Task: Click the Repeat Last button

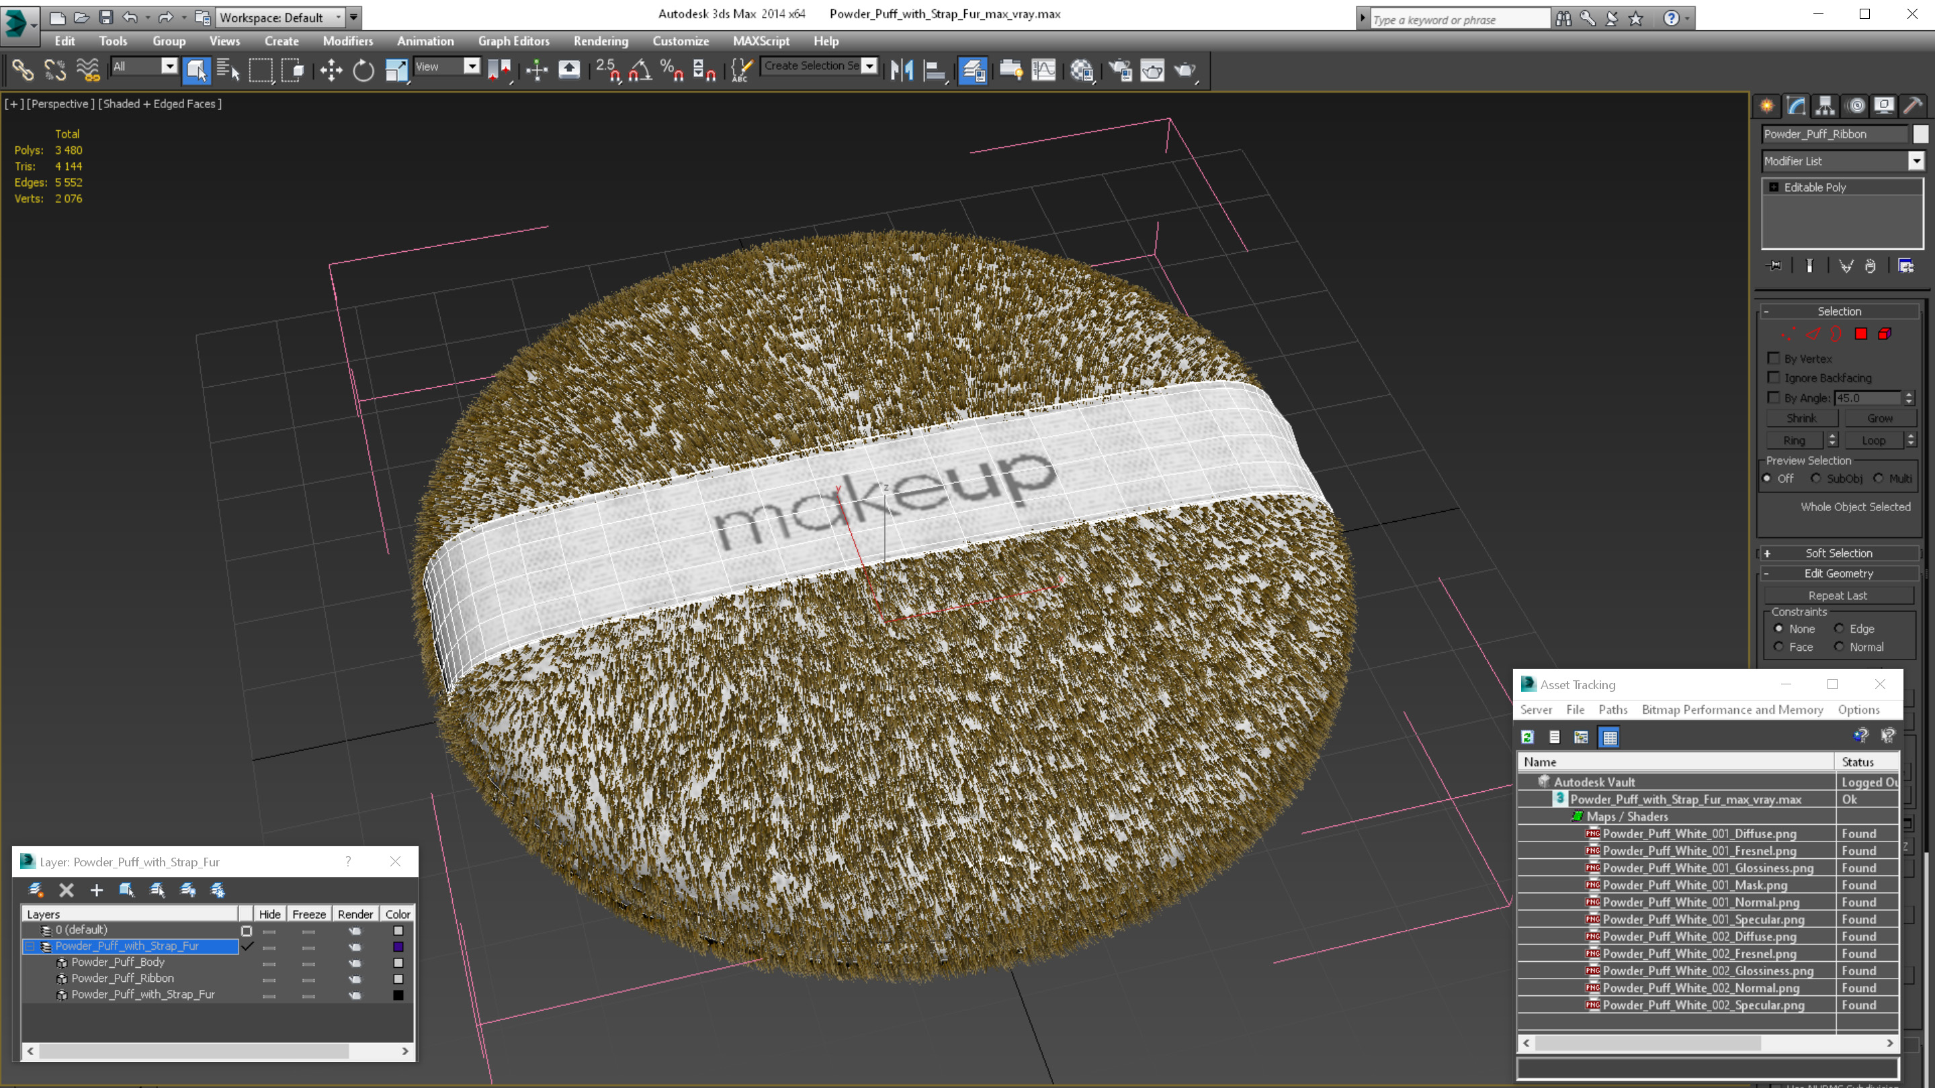Action: coord(1838,596)
